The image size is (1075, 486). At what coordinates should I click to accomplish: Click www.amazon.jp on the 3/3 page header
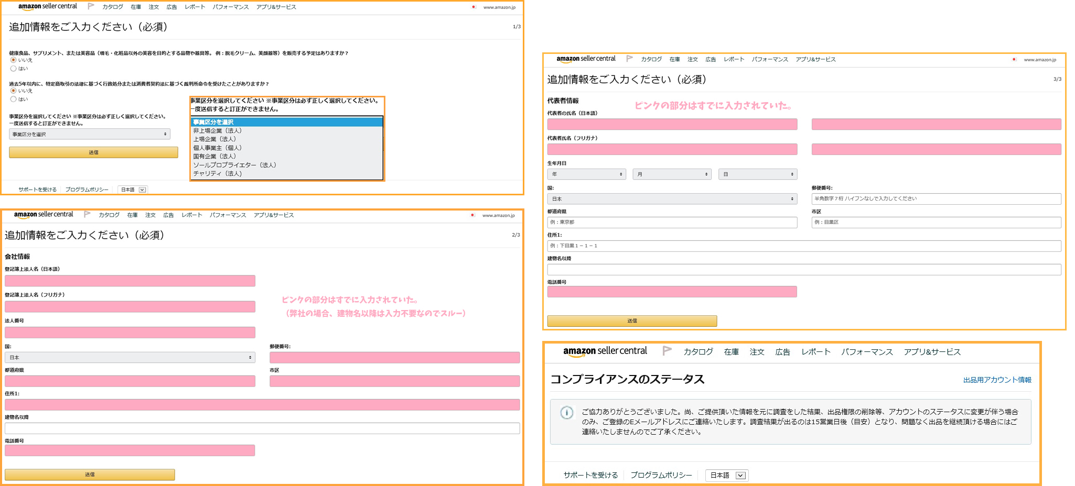tap(1040, 60)
